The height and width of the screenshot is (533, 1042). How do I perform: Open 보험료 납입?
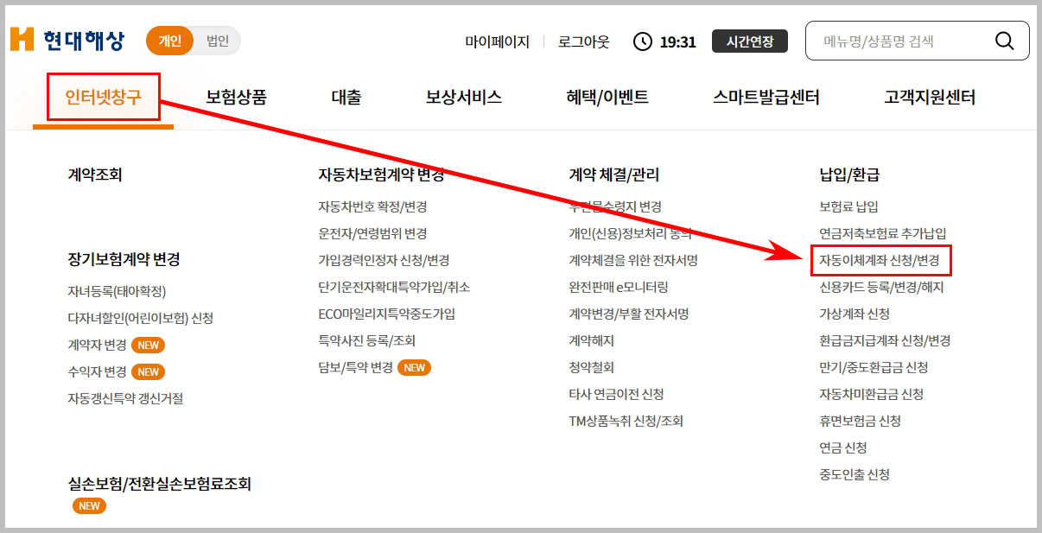[848, 206]
